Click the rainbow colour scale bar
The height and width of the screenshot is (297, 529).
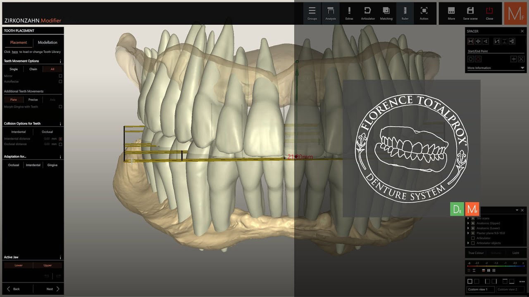(496, 266)
